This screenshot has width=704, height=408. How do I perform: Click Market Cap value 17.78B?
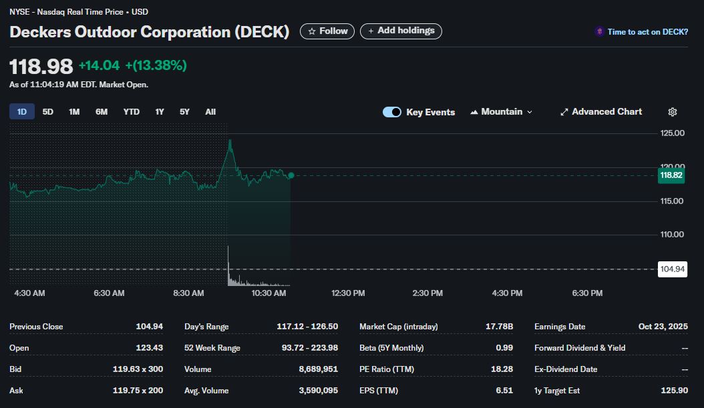pyautogui.click(x=499, y=327)
